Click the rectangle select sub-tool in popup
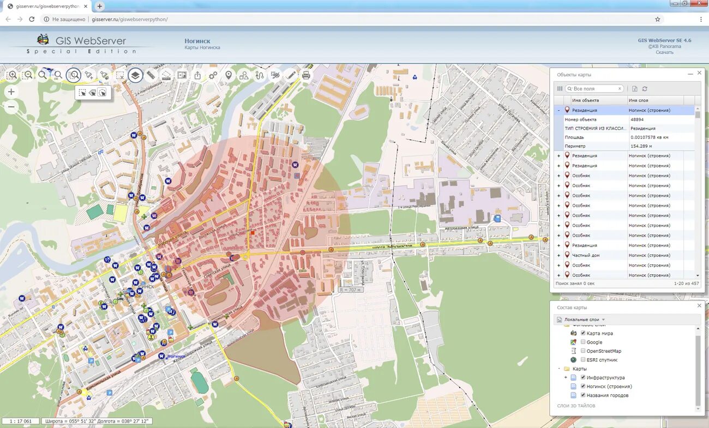709x428 pixels. coord(82,93)
